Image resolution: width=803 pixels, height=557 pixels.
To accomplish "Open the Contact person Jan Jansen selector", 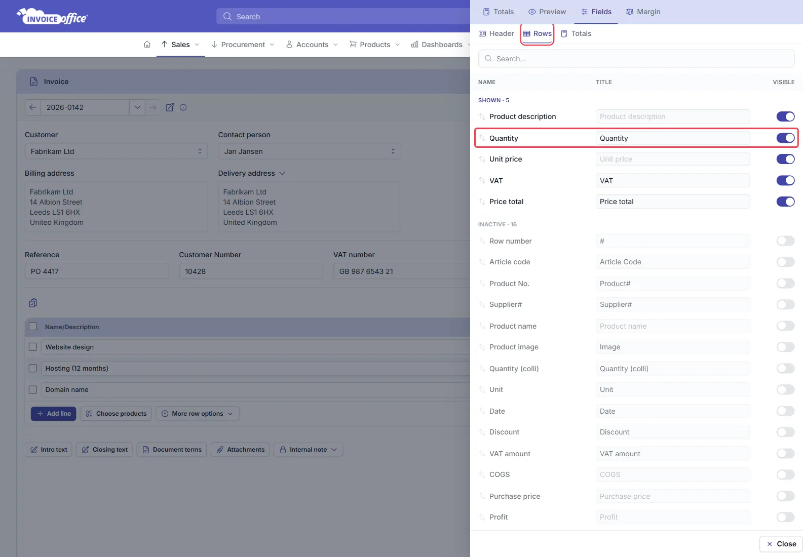I will (310, 151).
